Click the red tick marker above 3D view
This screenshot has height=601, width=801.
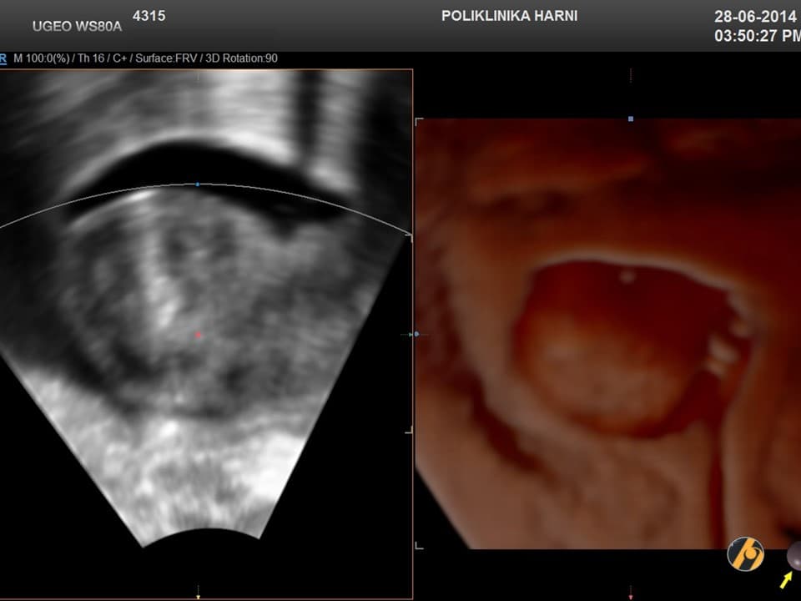(631, 75)
